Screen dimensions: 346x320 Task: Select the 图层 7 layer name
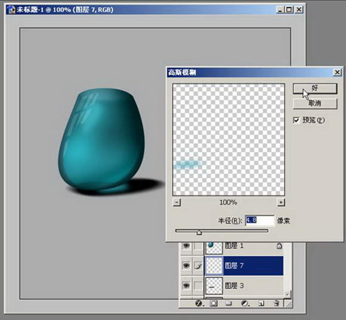(x=234, y=266)
